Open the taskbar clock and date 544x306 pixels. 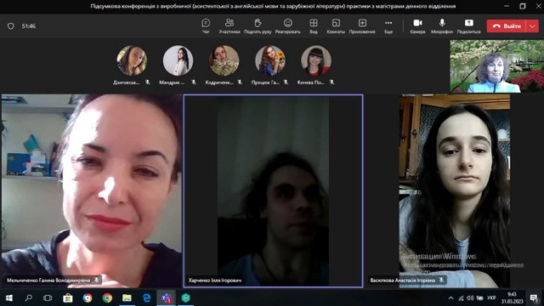[x=512, y=298]
